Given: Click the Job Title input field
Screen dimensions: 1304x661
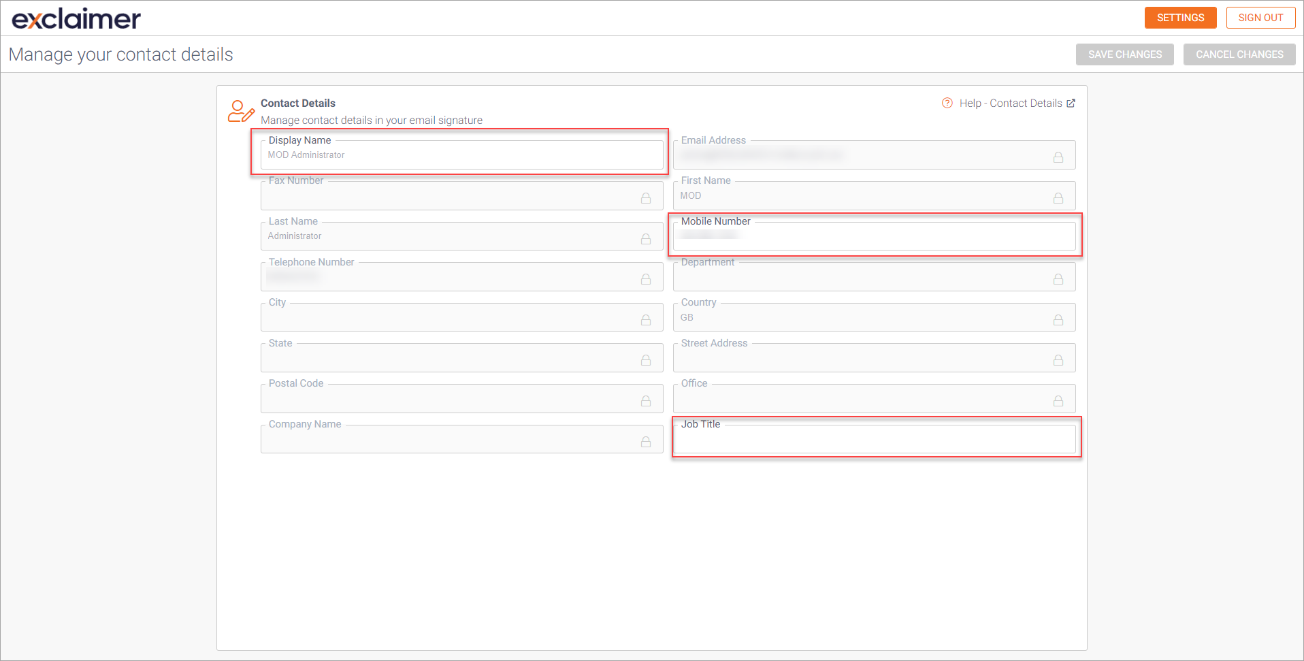Looking at the screenshot, I should (875, 439).
